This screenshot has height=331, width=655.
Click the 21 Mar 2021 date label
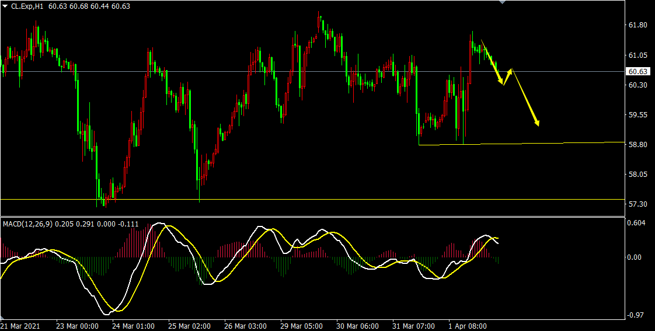pos(21,326)
